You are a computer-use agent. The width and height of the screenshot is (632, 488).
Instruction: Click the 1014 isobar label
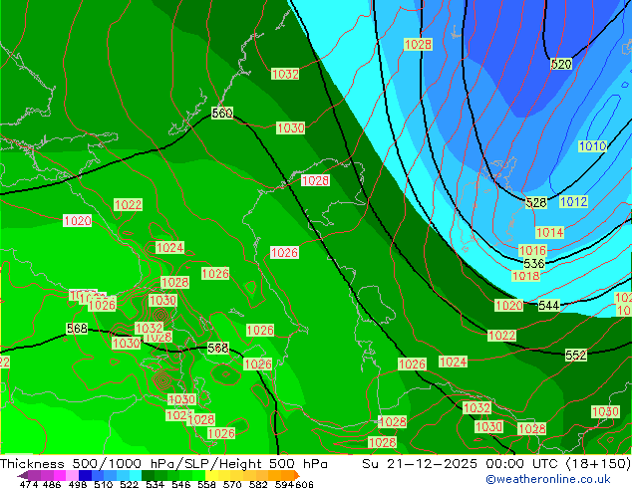(x=550, y=232)
